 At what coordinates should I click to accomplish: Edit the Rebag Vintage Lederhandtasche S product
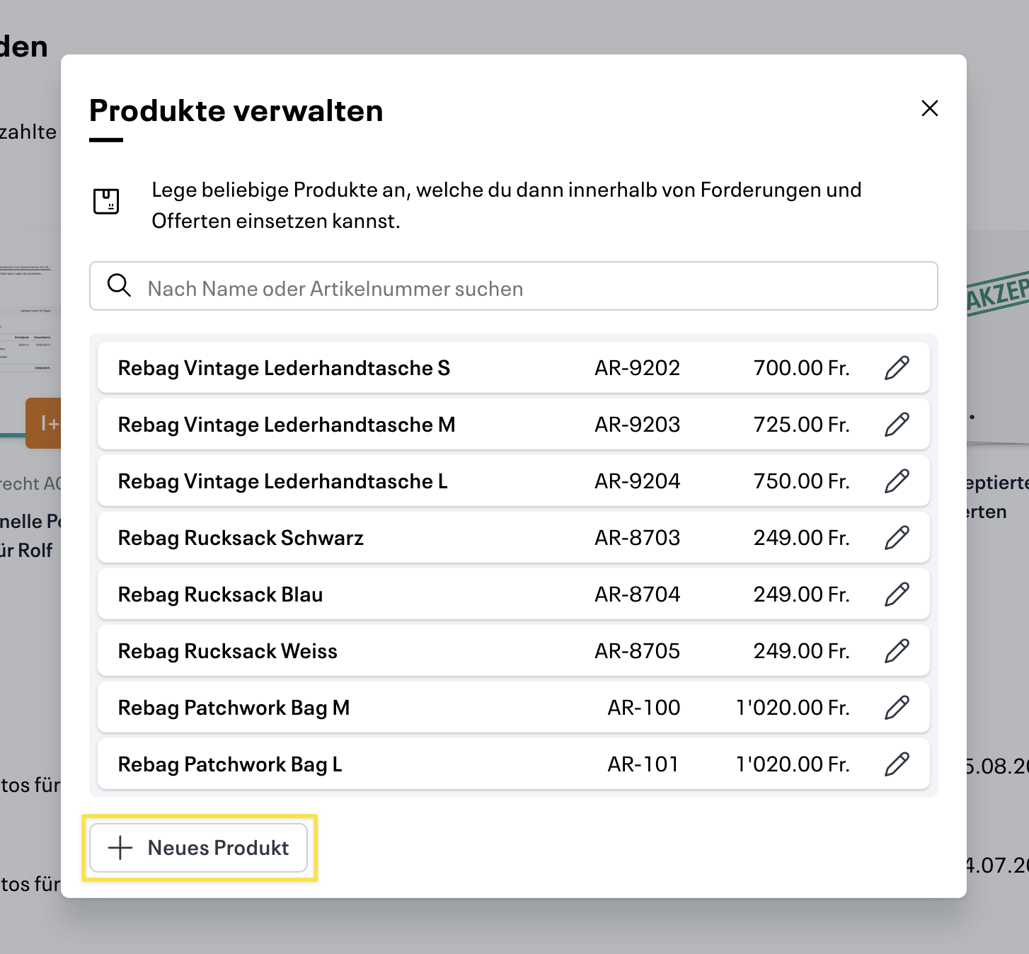coord(897,367)
